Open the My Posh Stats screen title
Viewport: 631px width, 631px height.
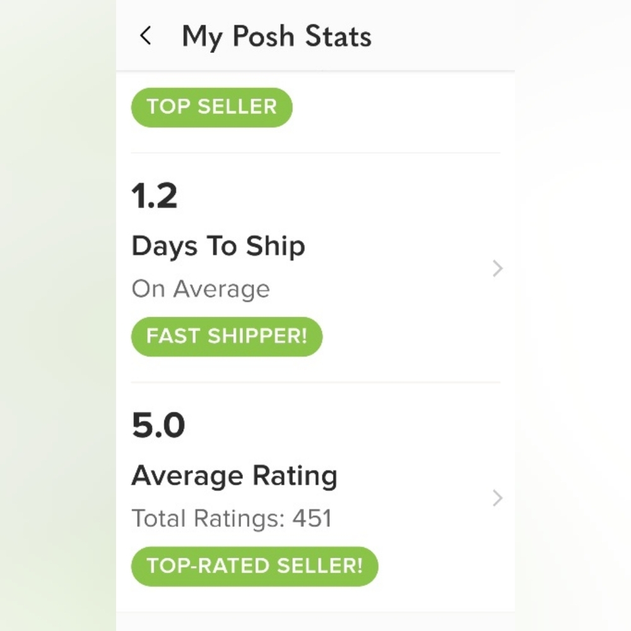click(276, 36)
